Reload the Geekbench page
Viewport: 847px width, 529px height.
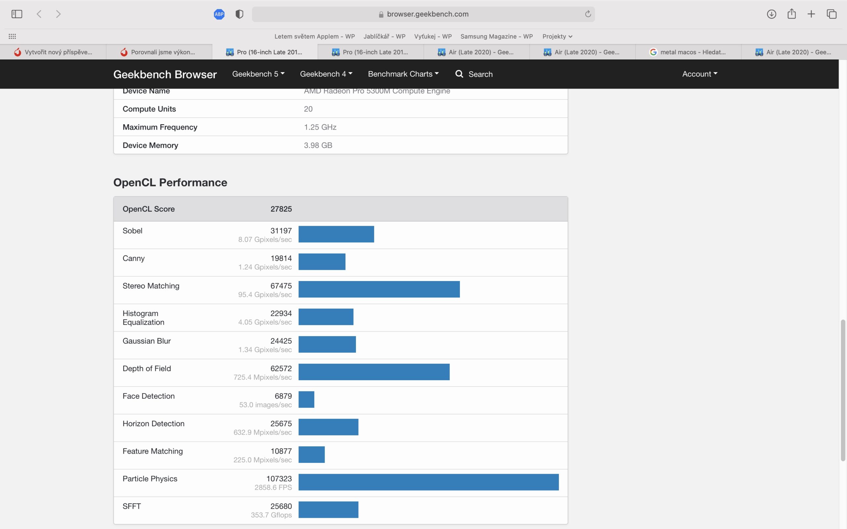point(588,14)
